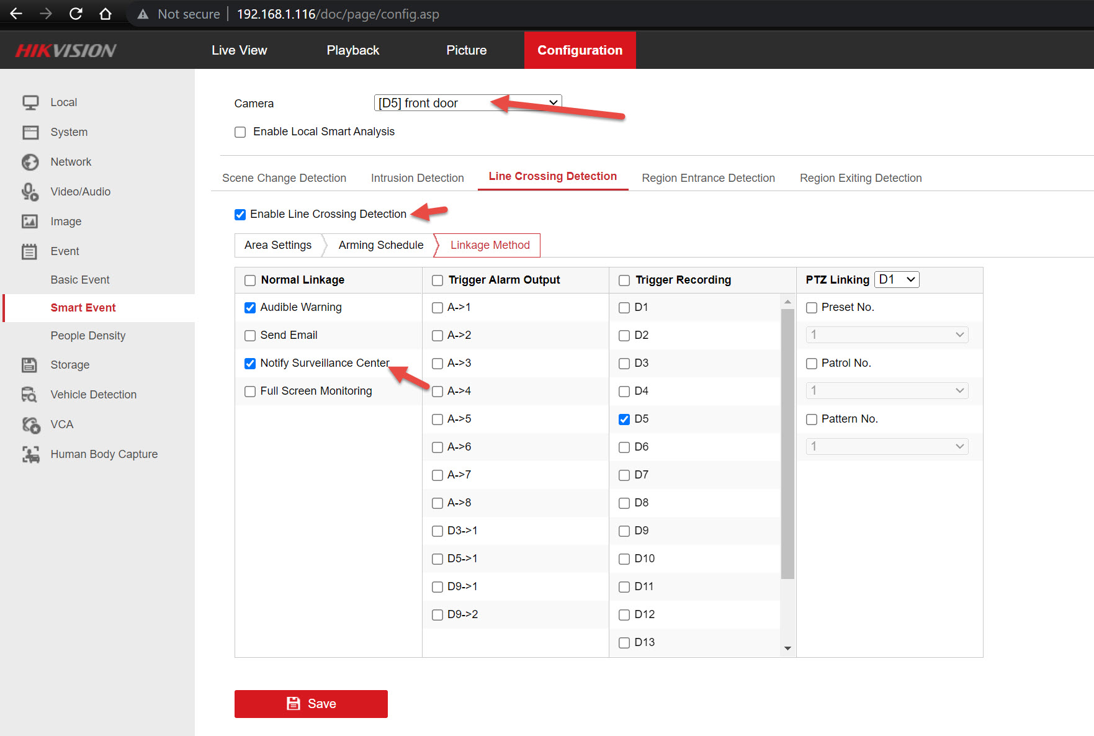Screen dimensions: 1094x736
Task: Click the Local monitor icon in sidebar
Action: pyautogui.click(x=30, y=102)
